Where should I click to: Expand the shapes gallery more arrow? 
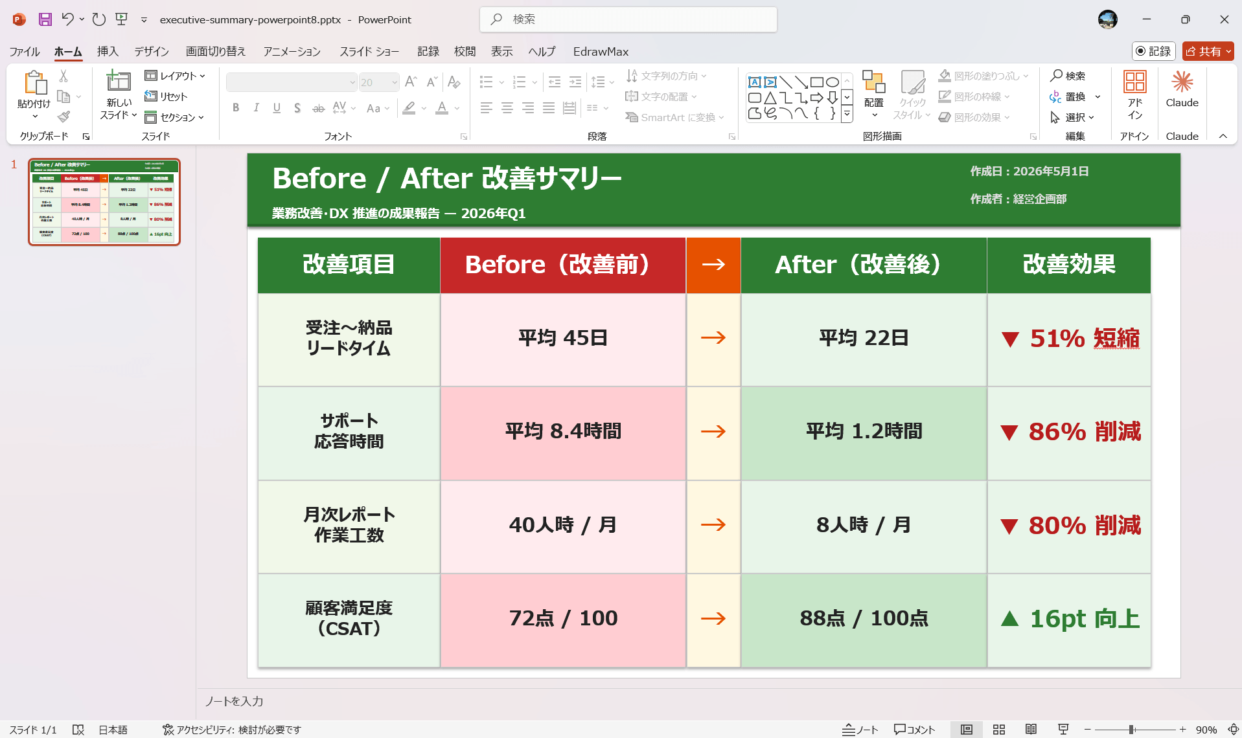pyautogui.click(x=847, y=115)
